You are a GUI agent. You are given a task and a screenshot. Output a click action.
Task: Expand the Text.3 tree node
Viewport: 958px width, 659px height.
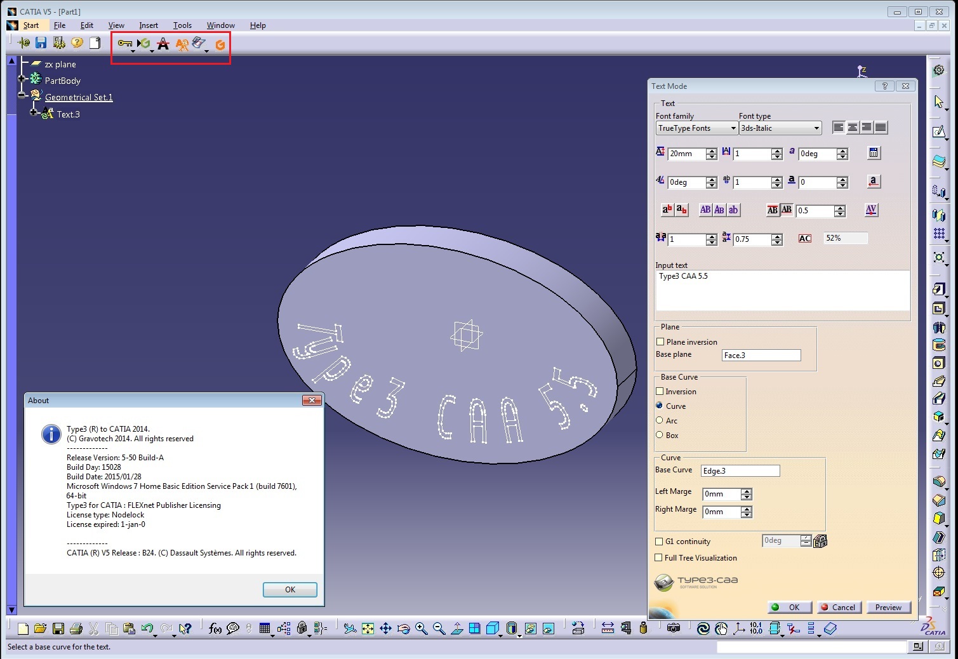coord(34,112)
